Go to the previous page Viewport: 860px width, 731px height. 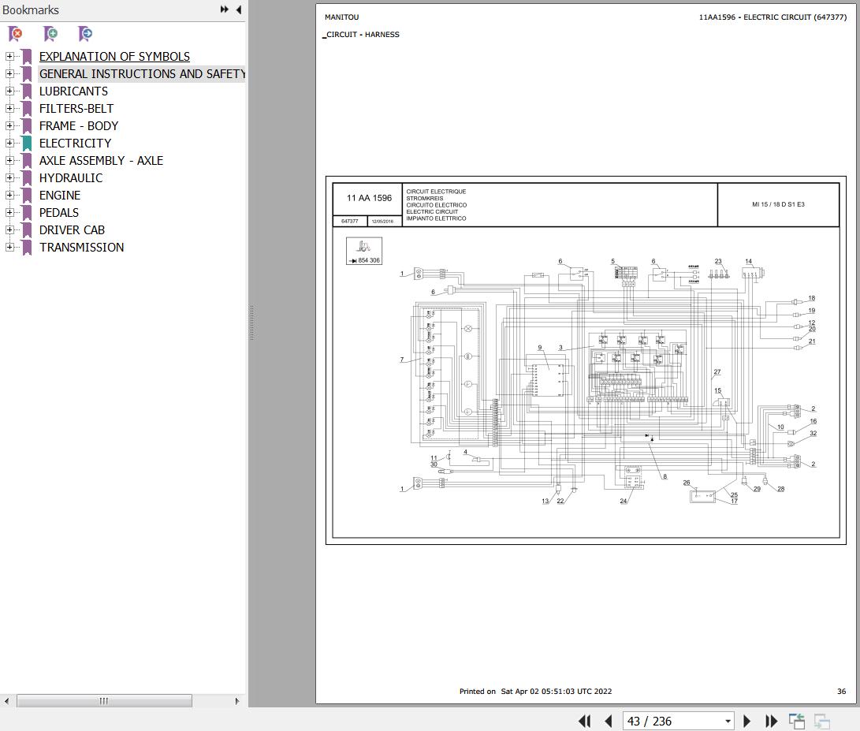[x=609, y=721]
